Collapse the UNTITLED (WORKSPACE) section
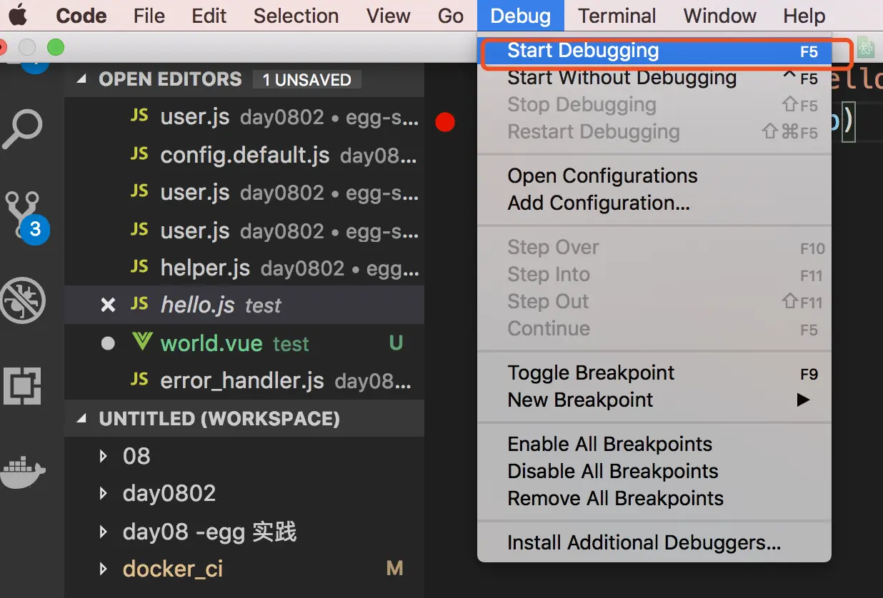Image resolution: width=883 pixels, height=598 pixels. point(83,418)
